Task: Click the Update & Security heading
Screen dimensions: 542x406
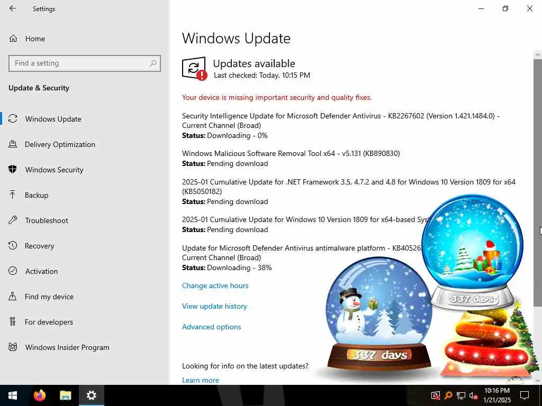Action: tap(39, 88)
